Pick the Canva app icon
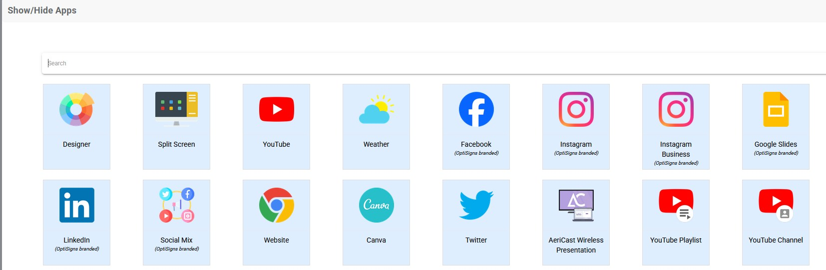The width and height of the screenshot is (826, 270). click(376, 205)
